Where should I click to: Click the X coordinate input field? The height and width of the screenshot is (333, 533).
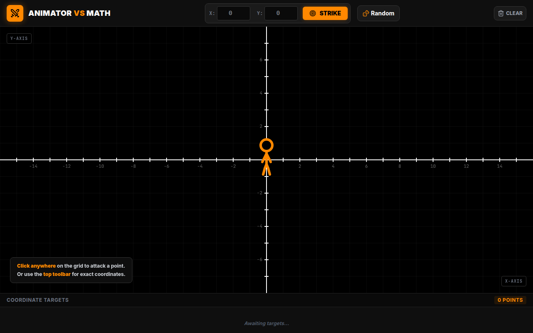tap(234, 13)
